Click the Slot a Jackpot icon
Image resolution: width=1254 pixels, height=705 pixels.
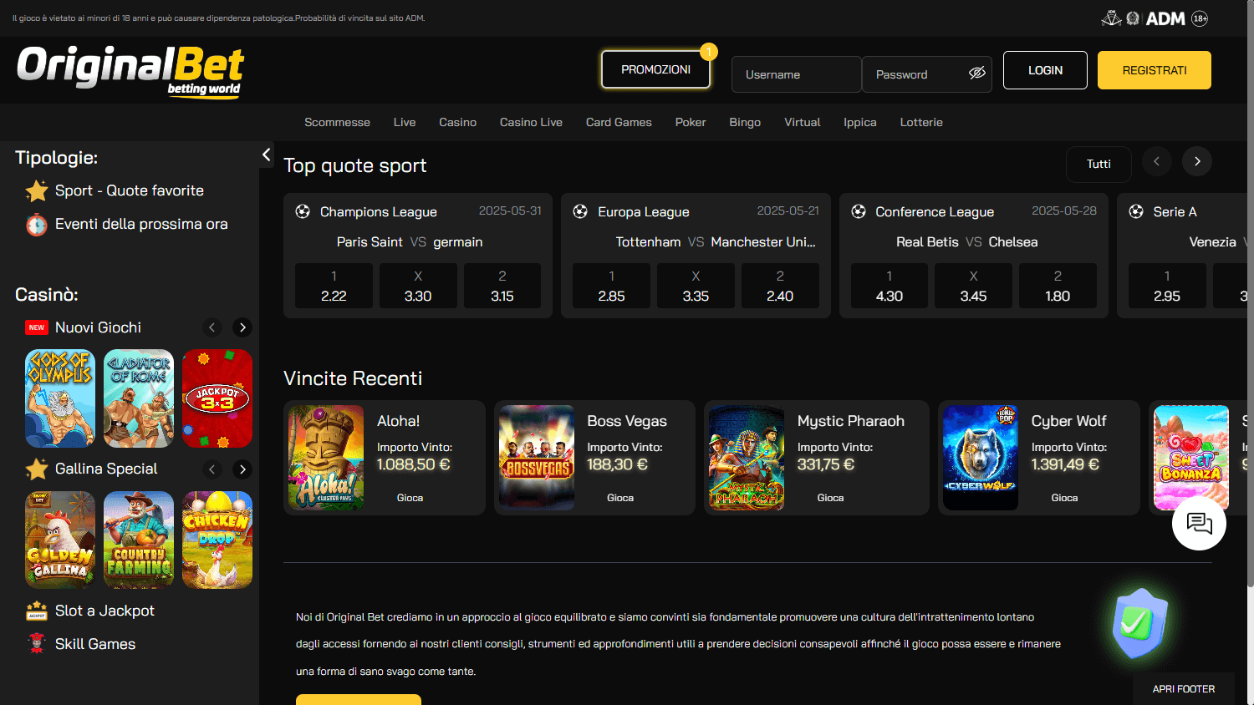37,611
